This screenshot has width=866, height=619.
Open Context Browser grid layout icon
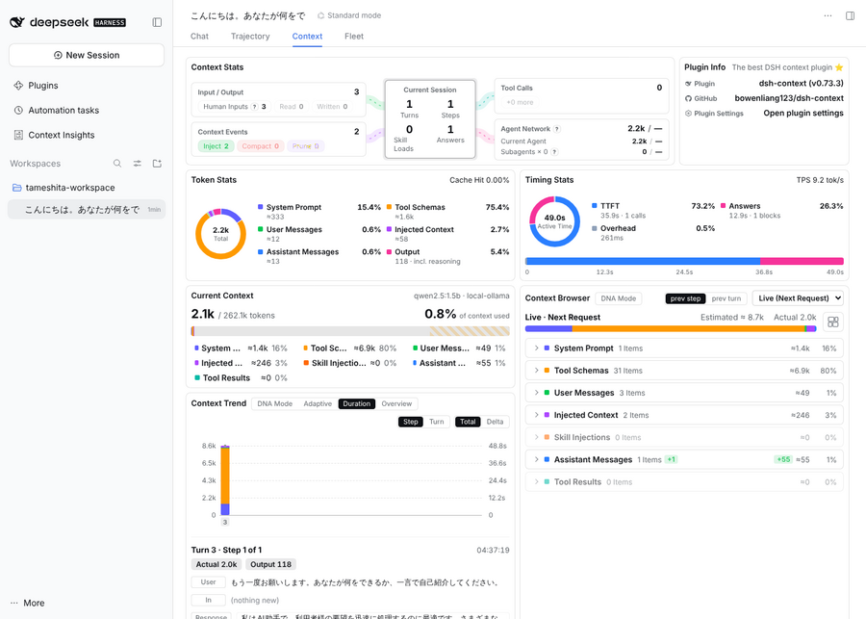833,322
